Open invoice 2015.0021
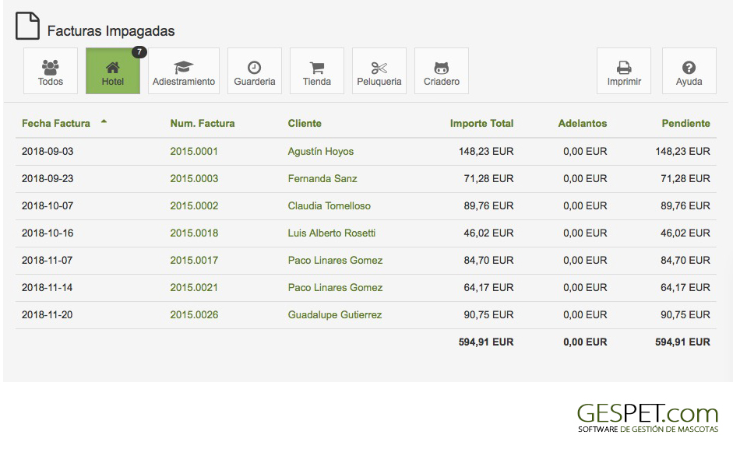The image size is (733, 456). [x=194, y=287]
